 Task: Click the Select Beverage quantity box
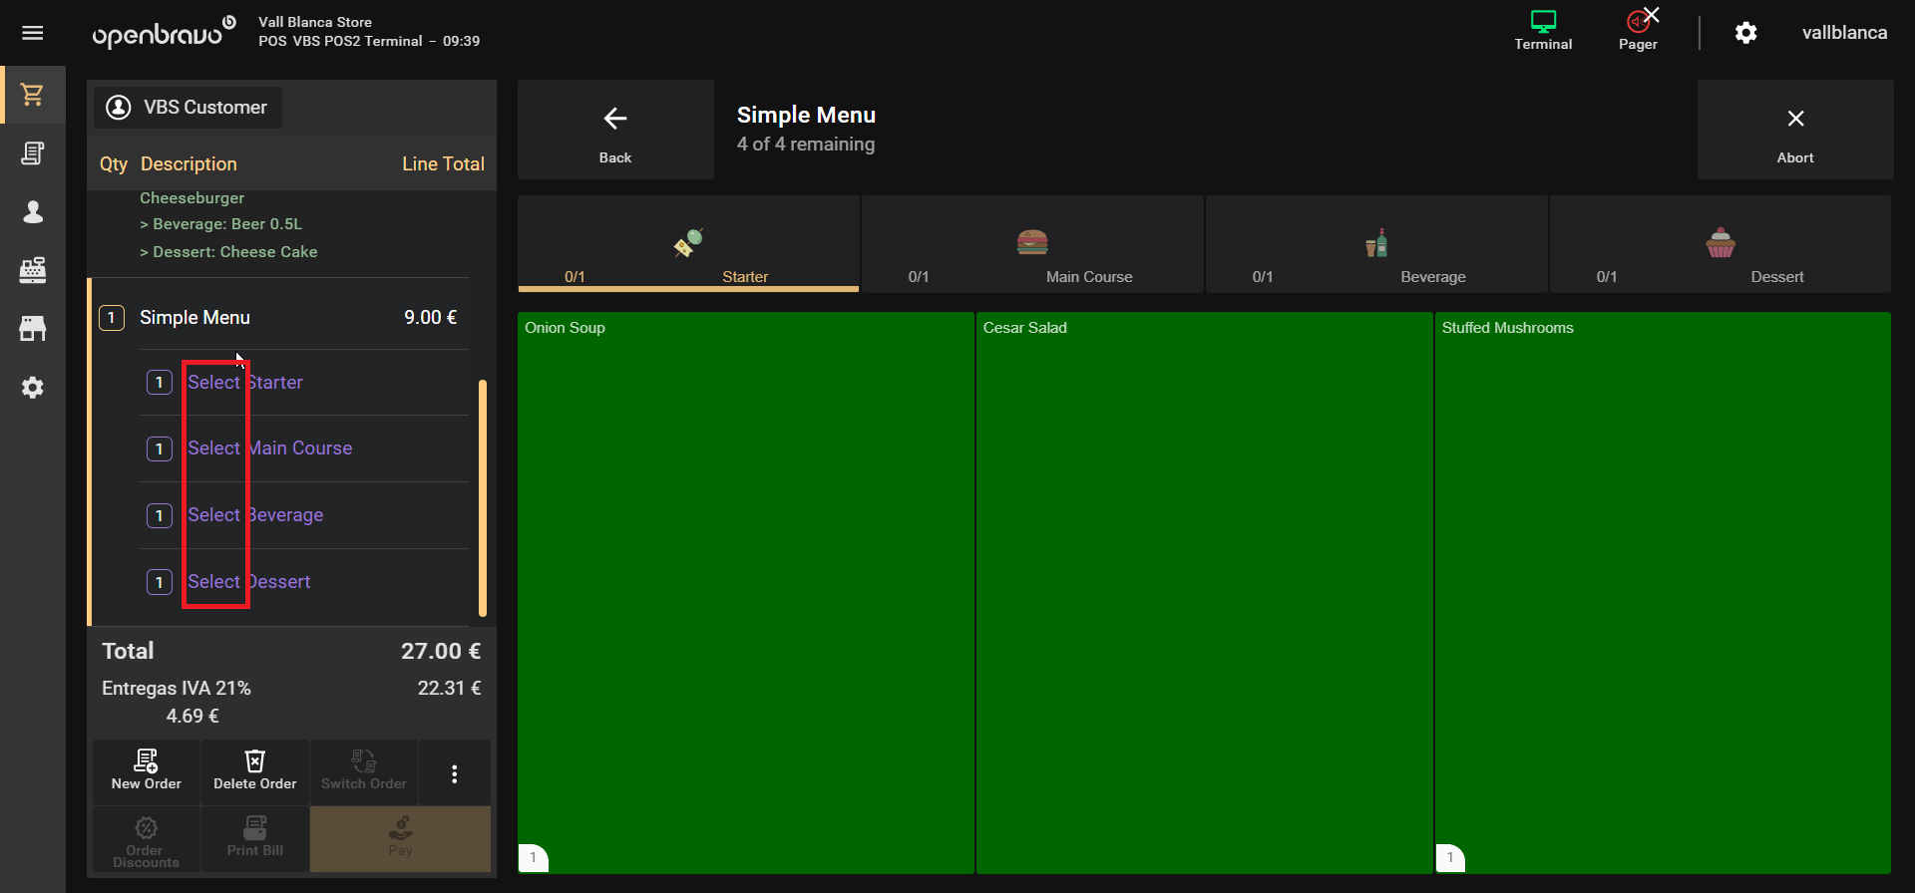pos(160,515)
